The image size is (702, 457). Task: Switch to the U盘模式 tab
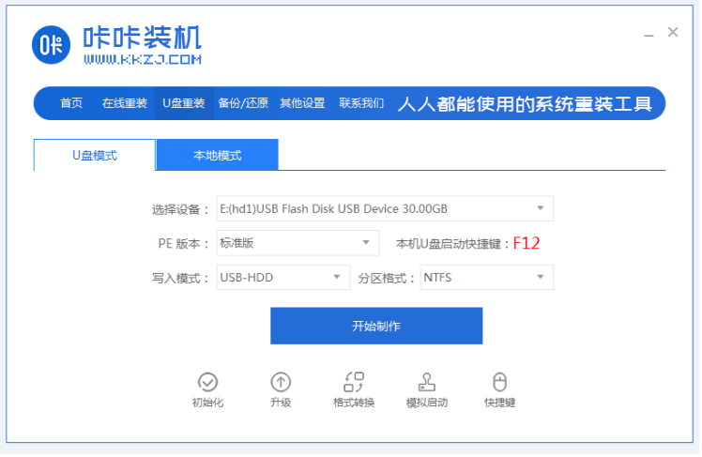95,156
